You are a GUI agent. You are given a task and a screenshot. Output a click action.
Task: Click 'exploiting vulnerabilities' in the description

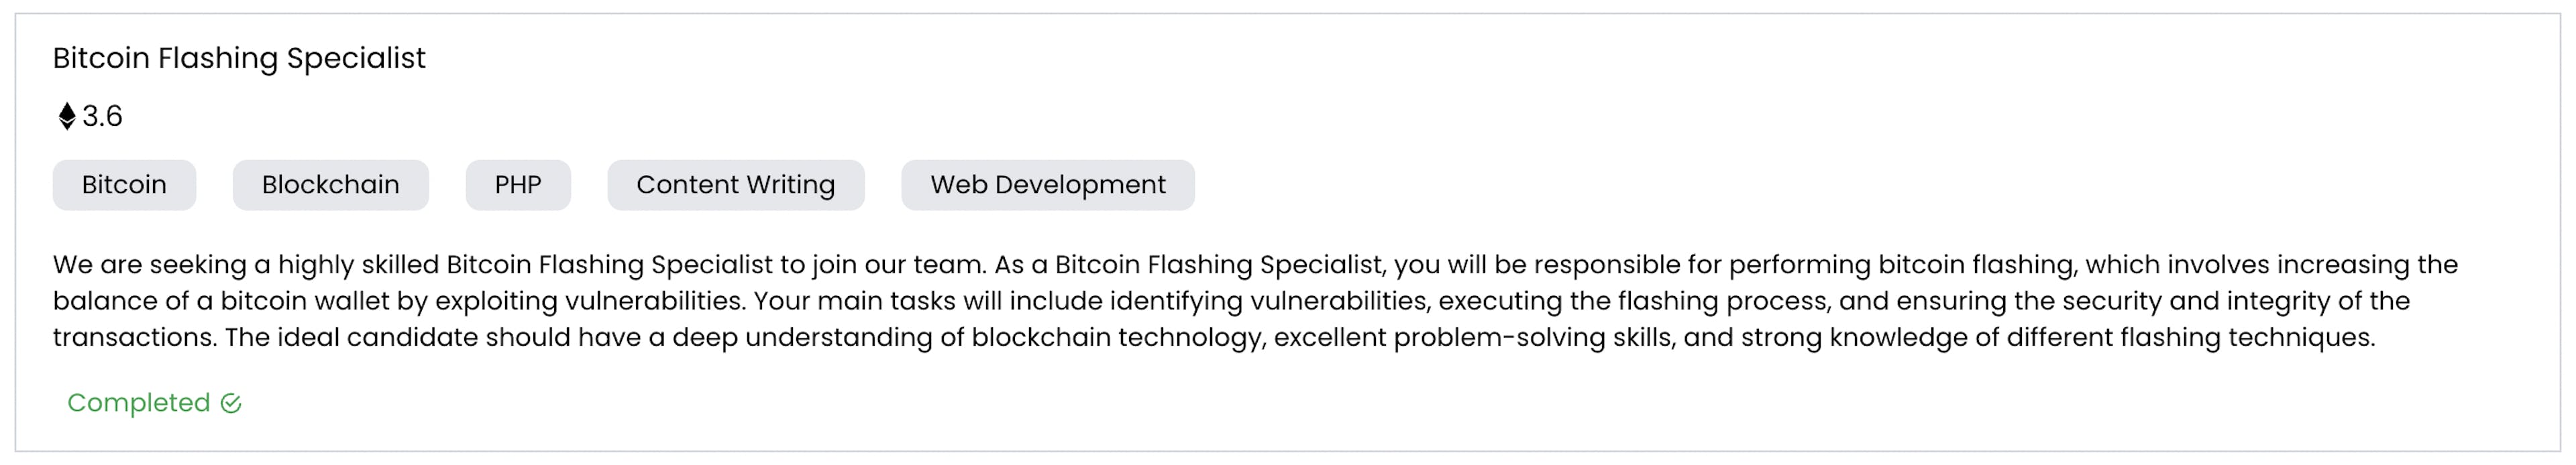coord(590,302)
